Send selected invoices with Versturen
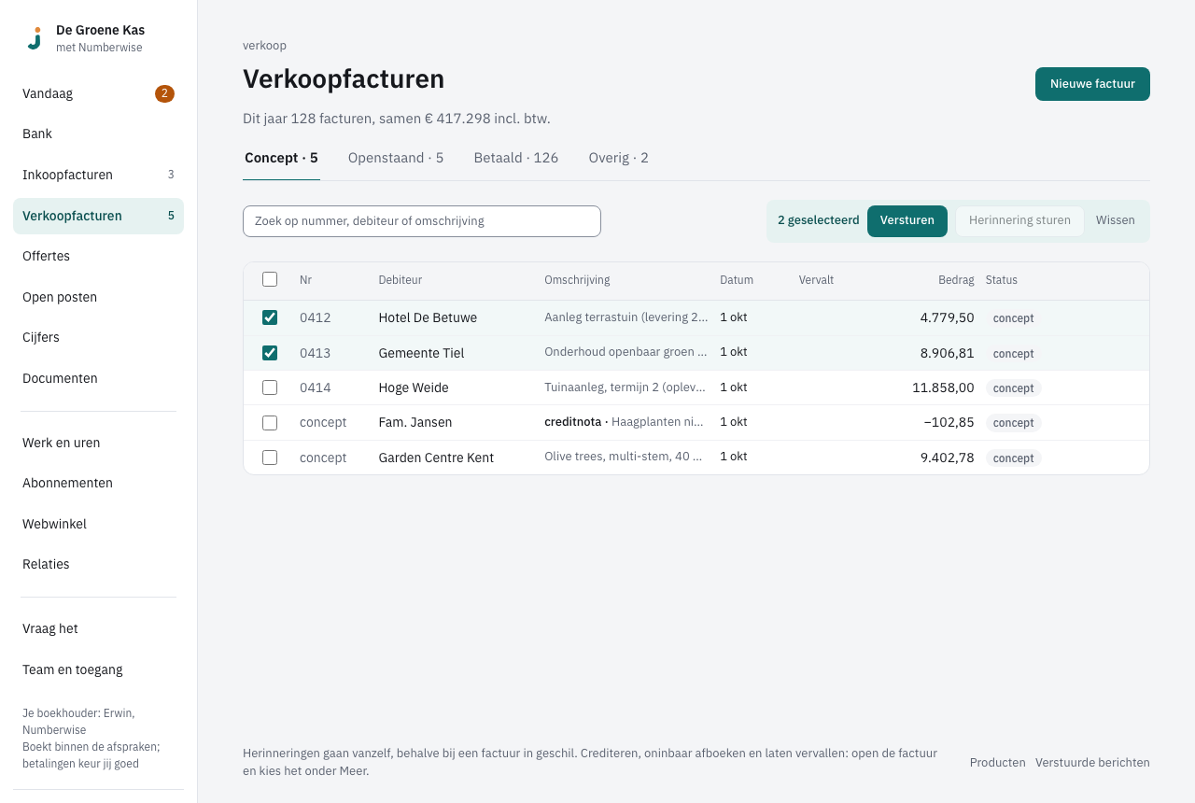1195x803 pixels. tap(907, 221)
